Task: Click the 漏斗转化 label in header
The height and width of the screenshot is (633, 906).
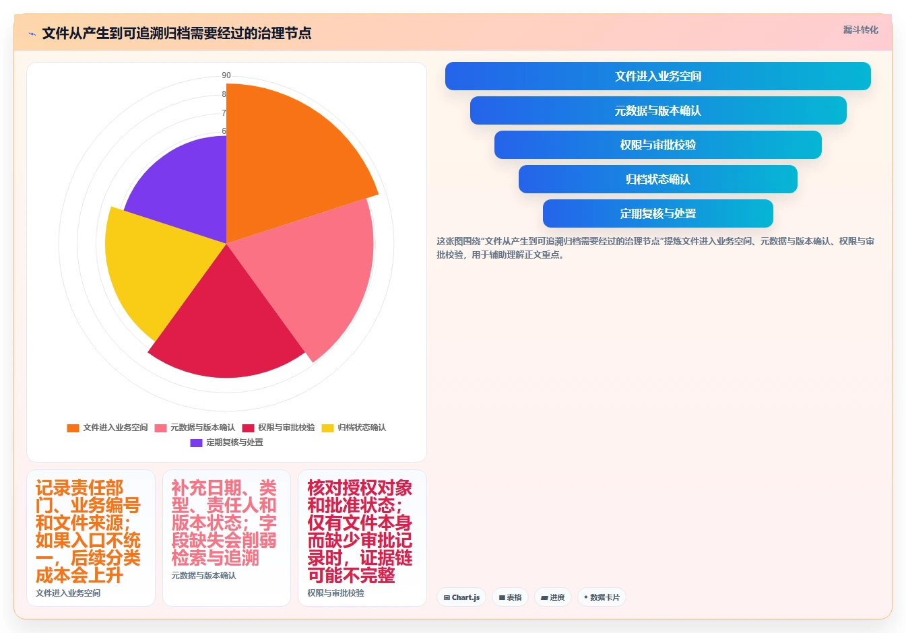Action: click(860, 30)
